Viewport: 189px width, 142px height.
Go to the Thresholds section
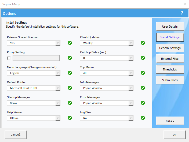pos(170,69)
